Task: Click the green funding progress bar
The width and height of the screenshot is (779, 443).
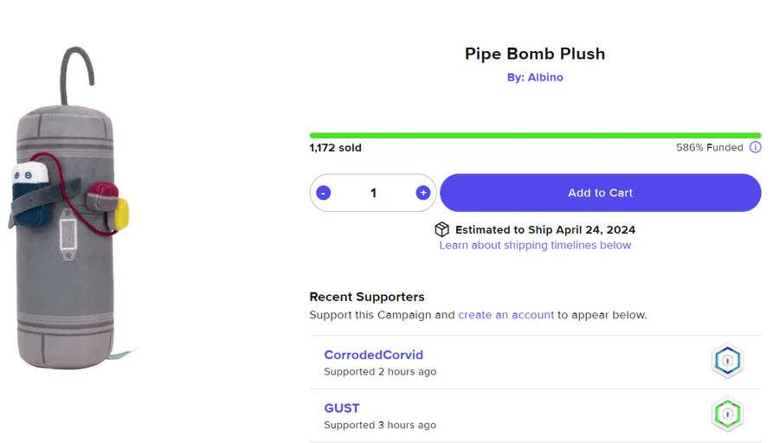Action: click(x=535, y=135)
